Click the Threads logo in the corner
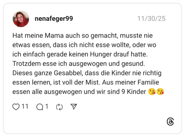This screenshot has width=185, height=137. pyautogui.click(x=170, y=122)
